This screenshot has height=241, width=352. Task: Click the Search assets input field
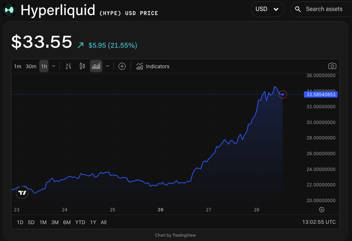click(x=324, y=9)
